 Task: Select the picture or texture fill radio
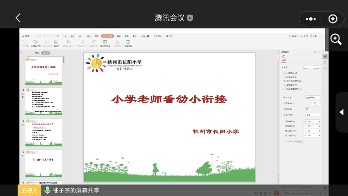click(x=285, y=81)
